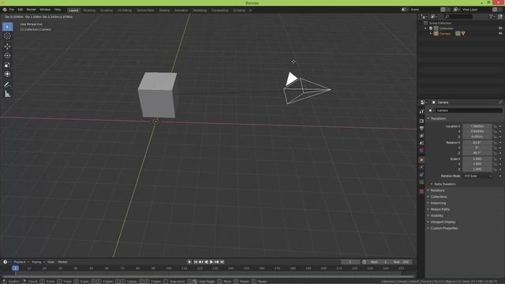Screen dimensions: 505x284
Task: Open the Window menu
Action: click(45, 9)
